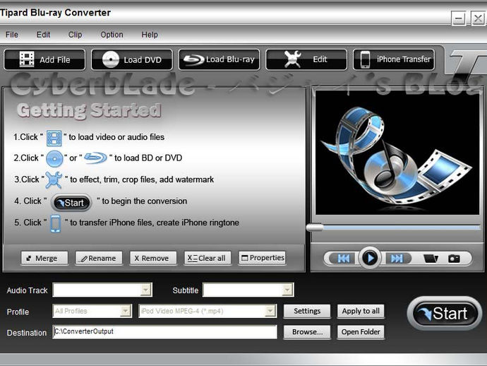Click the preview video display area
Image resolution: width=487 pixels, height=366 pixels.
pyautogui.click(x=397, y=153)
